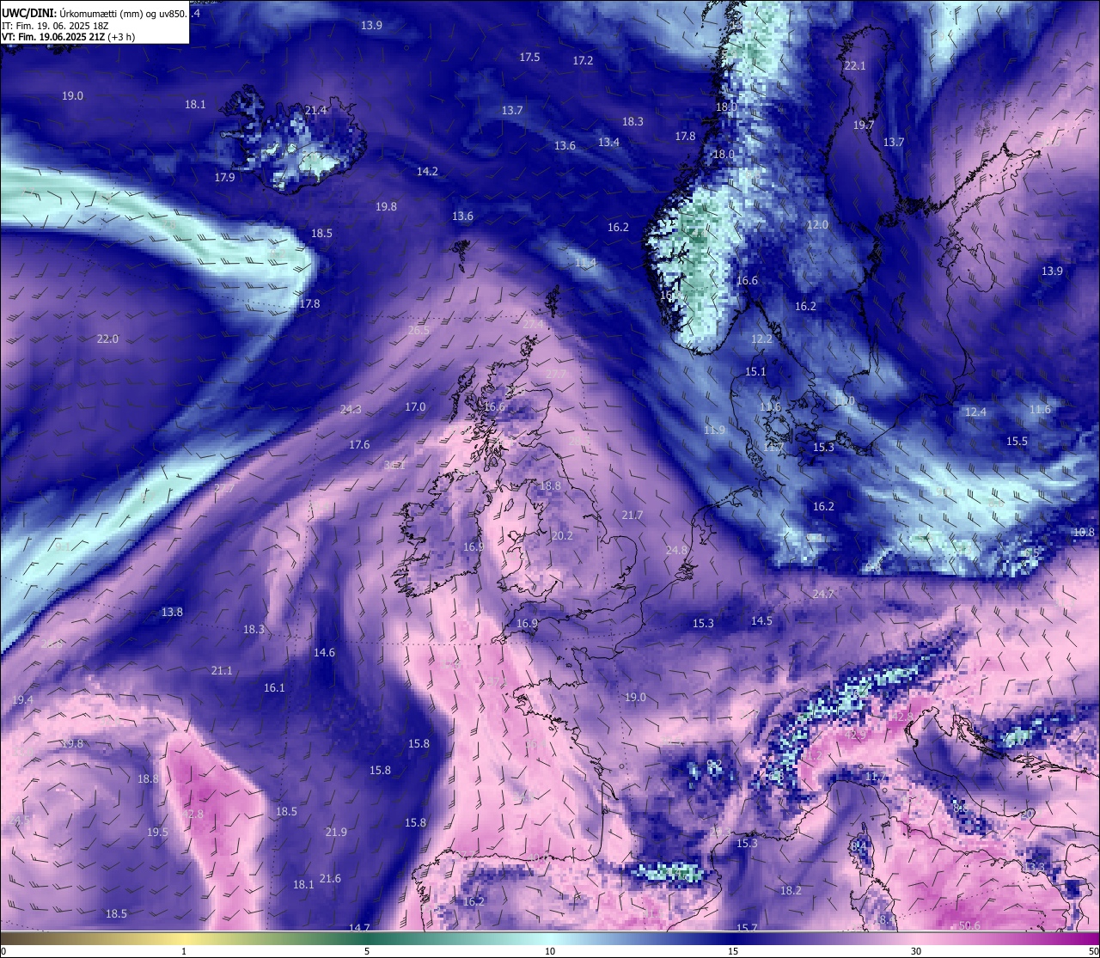Click the 14.6 value label
The width and height of the screenshot is (1100, 958).
click(x=324, y=652)
